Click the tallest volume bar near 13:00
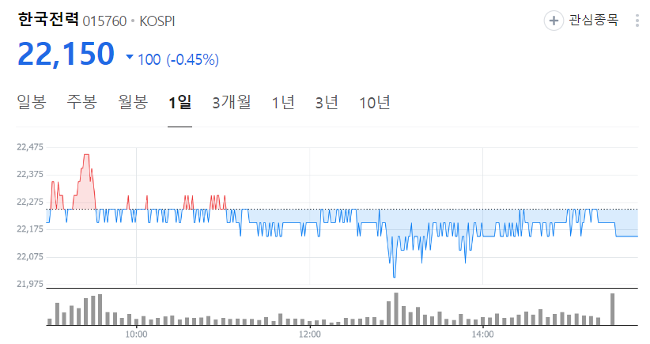 (396, 308)
